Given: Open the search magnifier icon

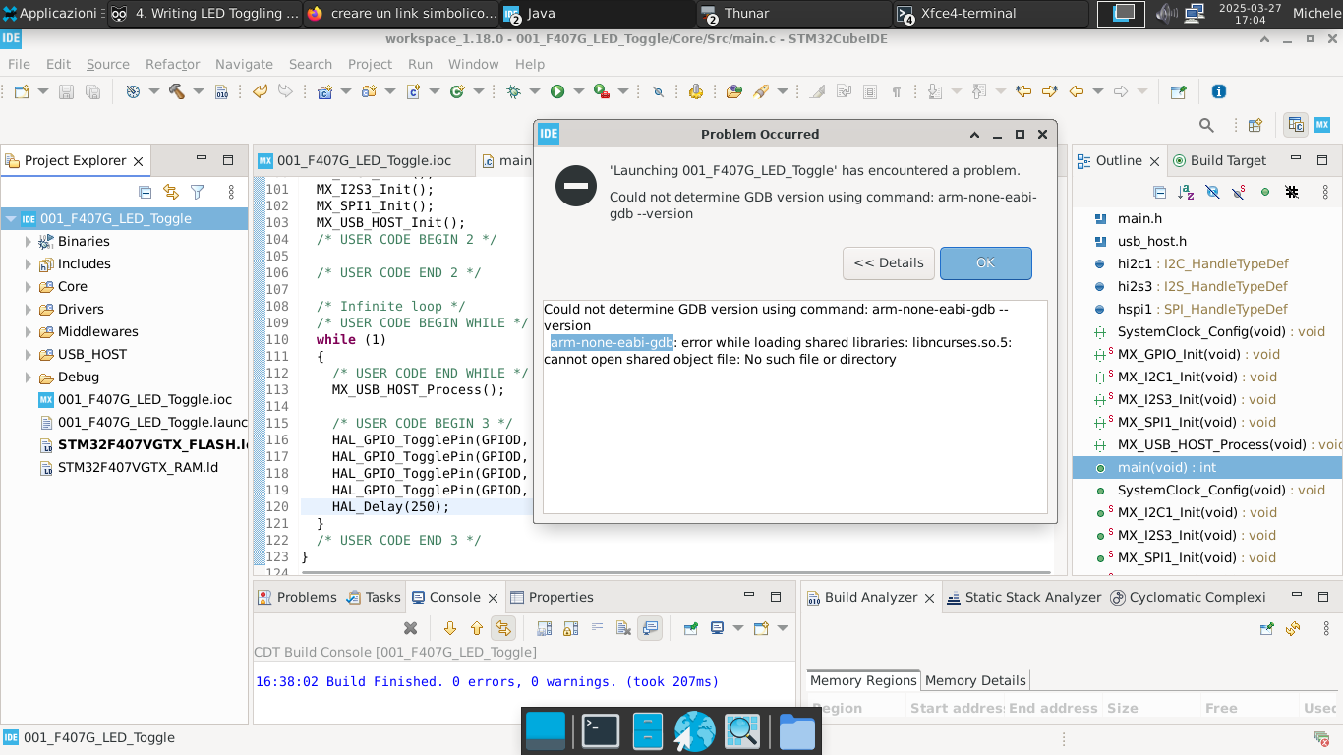Looking at the screenshot, I should click(x=1206, y=125).
